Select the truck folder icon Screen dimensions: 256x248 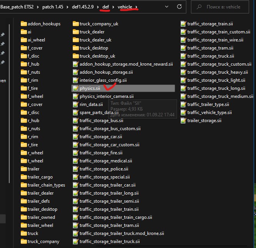(x=23, y=233)
